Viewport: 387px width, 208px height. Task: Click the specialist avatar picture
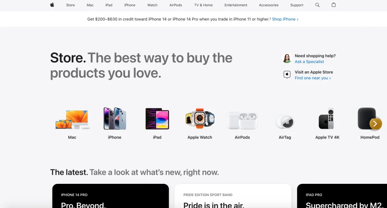point(287,59)
